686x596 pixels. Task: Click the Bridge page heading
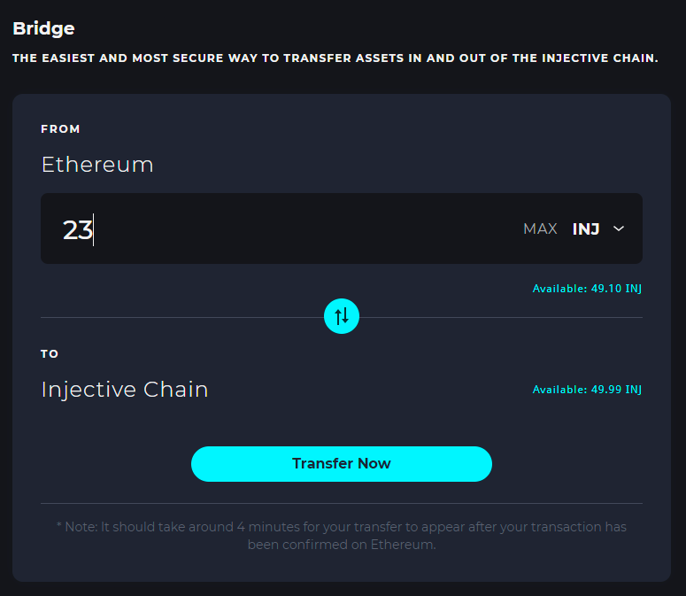(x=43, y=29)
